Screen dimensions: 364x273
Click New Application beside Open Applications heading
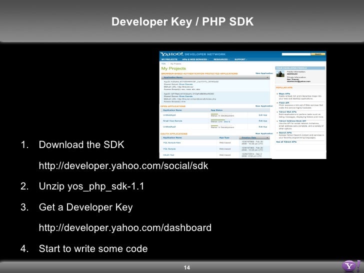click(264, 106)
